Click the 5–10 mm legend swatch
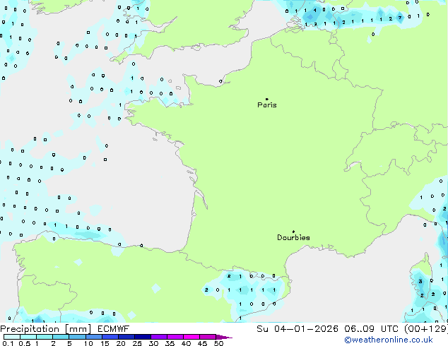 coord(77,337)
